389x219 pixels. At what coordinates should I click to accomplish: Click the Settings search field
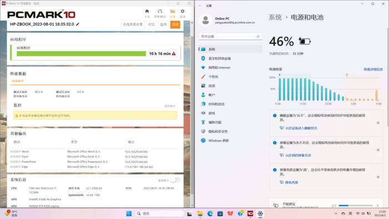[x=230, y=37]
